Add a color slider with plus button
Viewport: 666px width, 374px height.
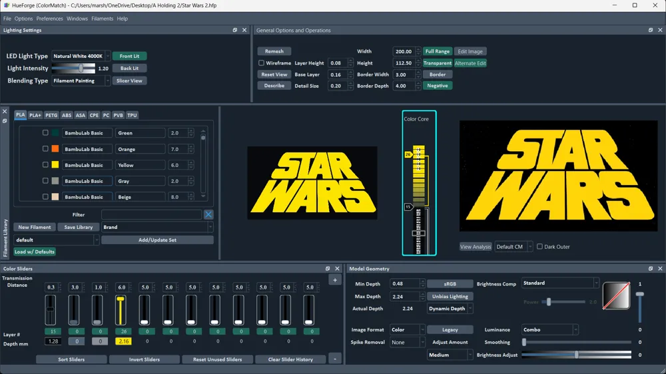(x=335, y=280)
